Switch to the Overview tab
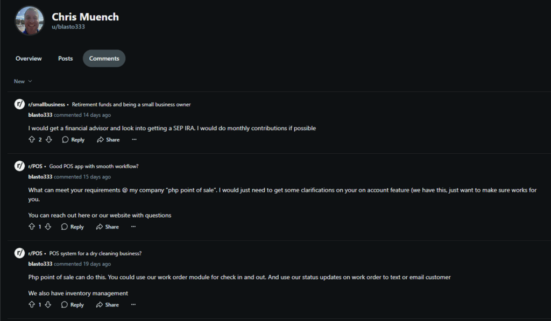This screenshot has width=551, height=321. (x=29, y=59)
